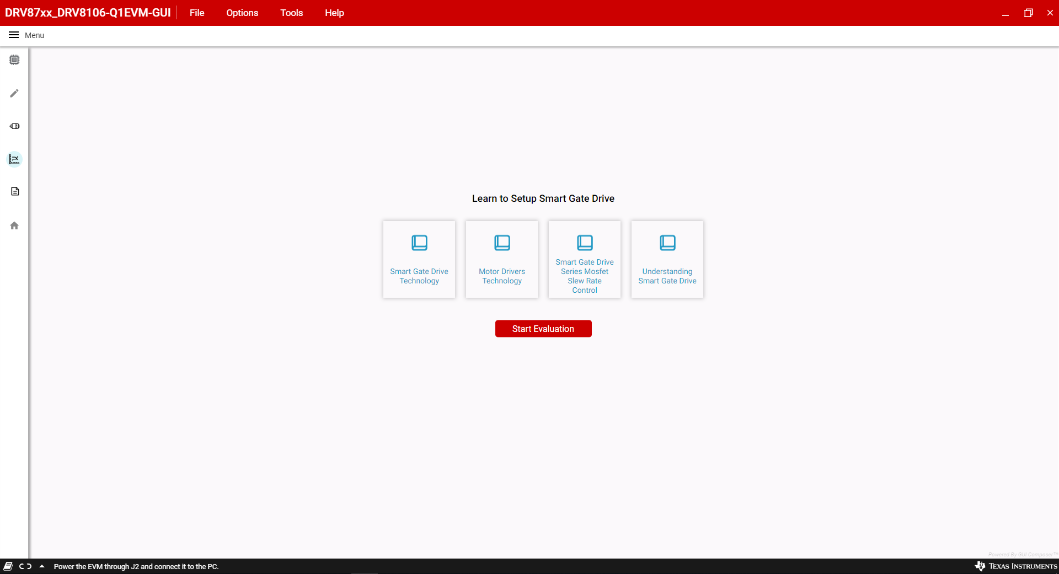Open Motor Drivers Technology link

tap(502, 276)
